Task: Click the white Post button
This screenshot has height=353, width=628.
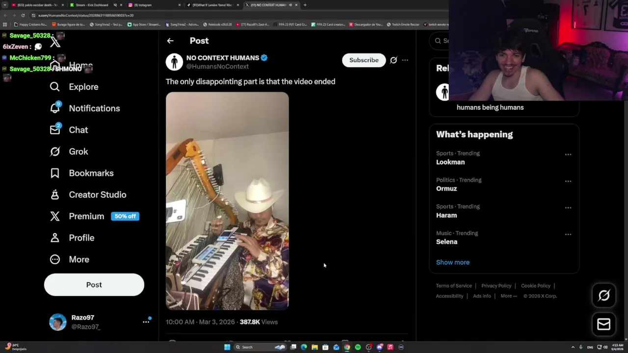Action: click(x=94, y=285)
